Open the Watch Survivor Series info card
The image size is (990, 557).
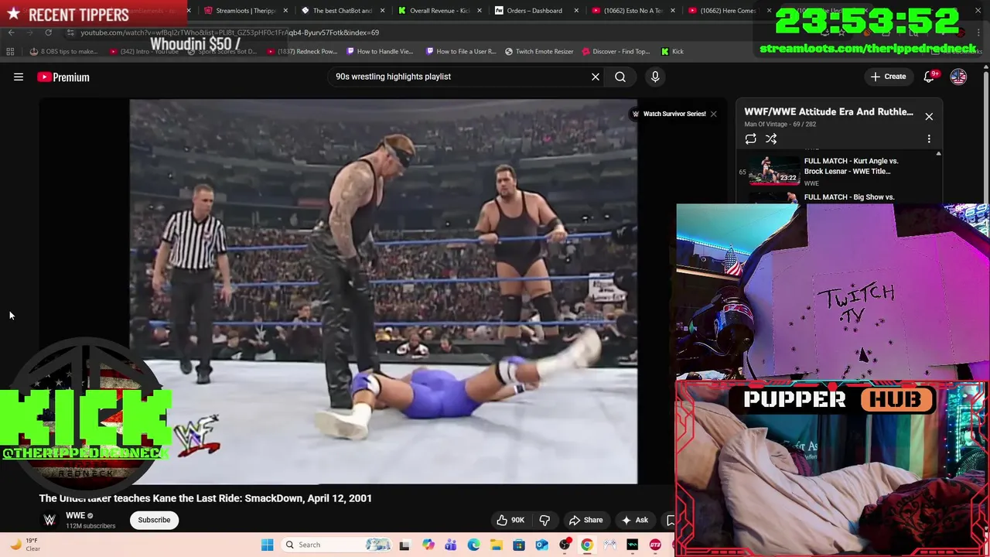pyautogui.click(x=670, y=114)
